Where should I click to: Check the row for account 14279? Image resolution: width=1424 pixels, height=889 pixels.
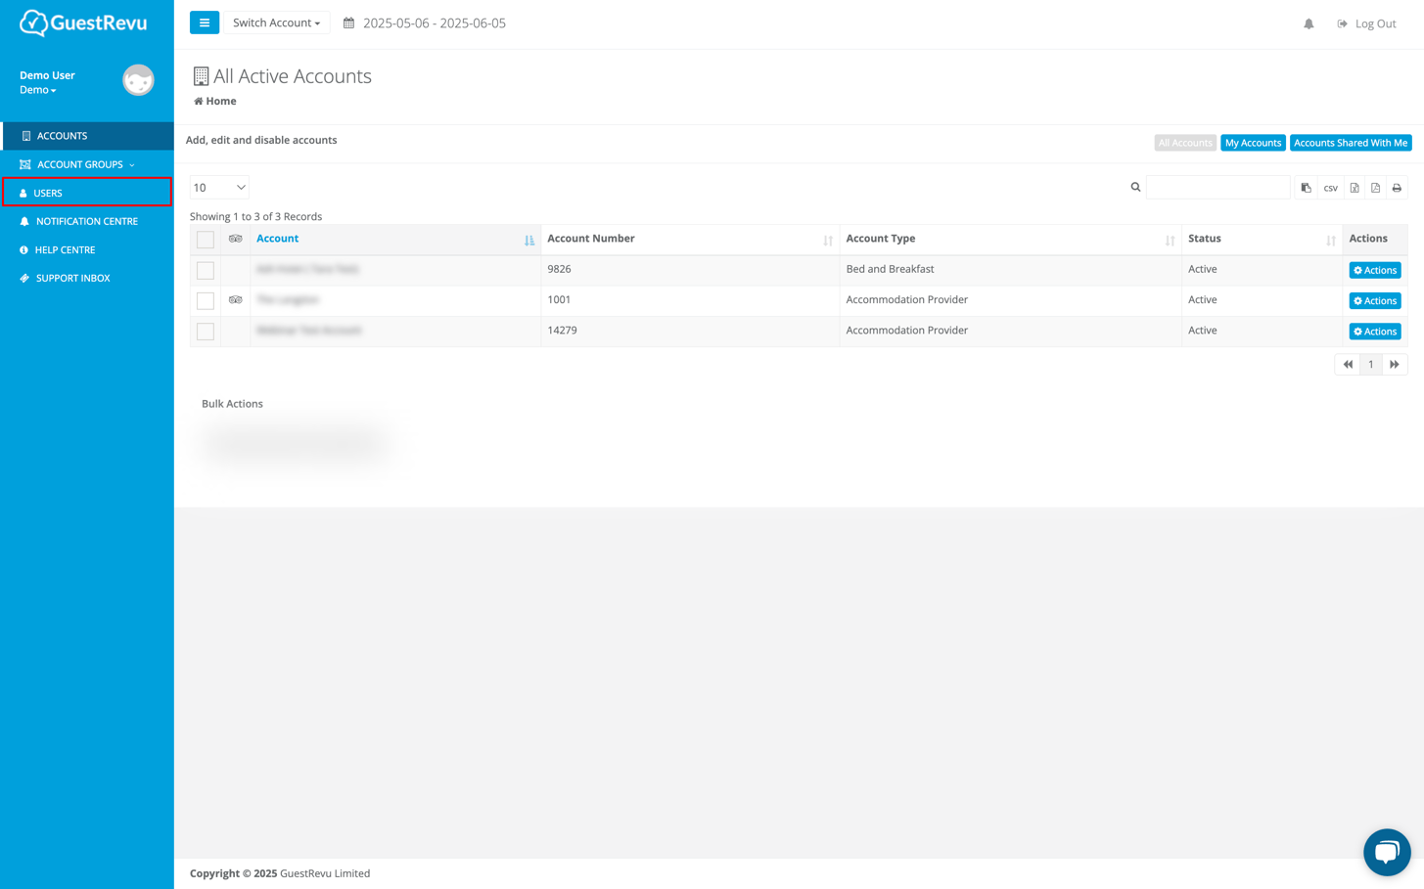(x=205, y=331)
